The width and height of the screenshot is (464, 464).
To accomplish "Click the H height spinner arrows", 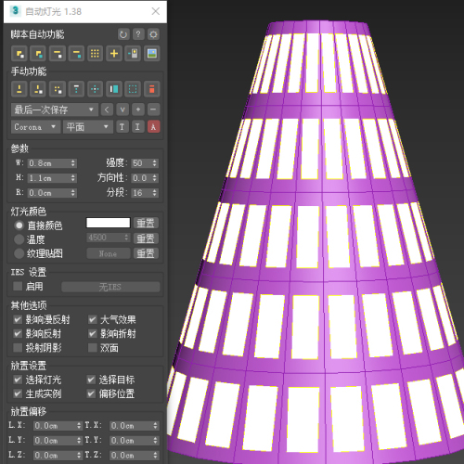I will (x=73, y=178).
